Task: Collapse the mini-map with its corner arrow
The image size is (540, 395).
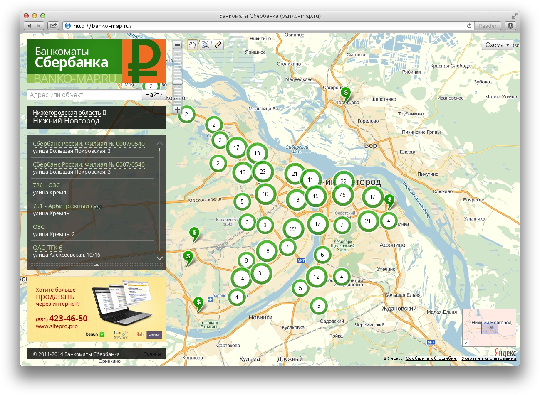Action: tap(466, 343)
